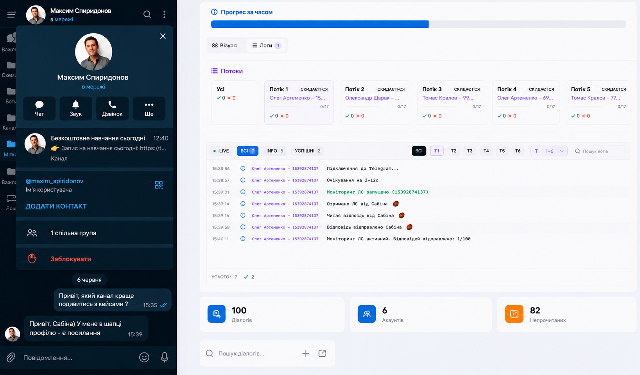The height and width of the screenshot is (375, 640).
Task: Focus the Повідомлення message input
Action: pyautogui.click(x=78, y=357)
